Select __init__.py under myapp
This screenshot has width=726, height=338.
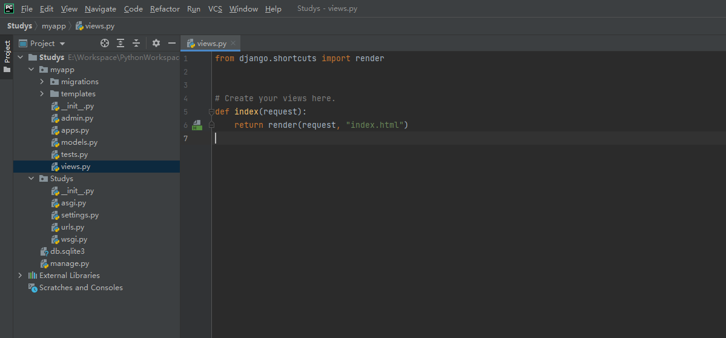click(72, 106)
